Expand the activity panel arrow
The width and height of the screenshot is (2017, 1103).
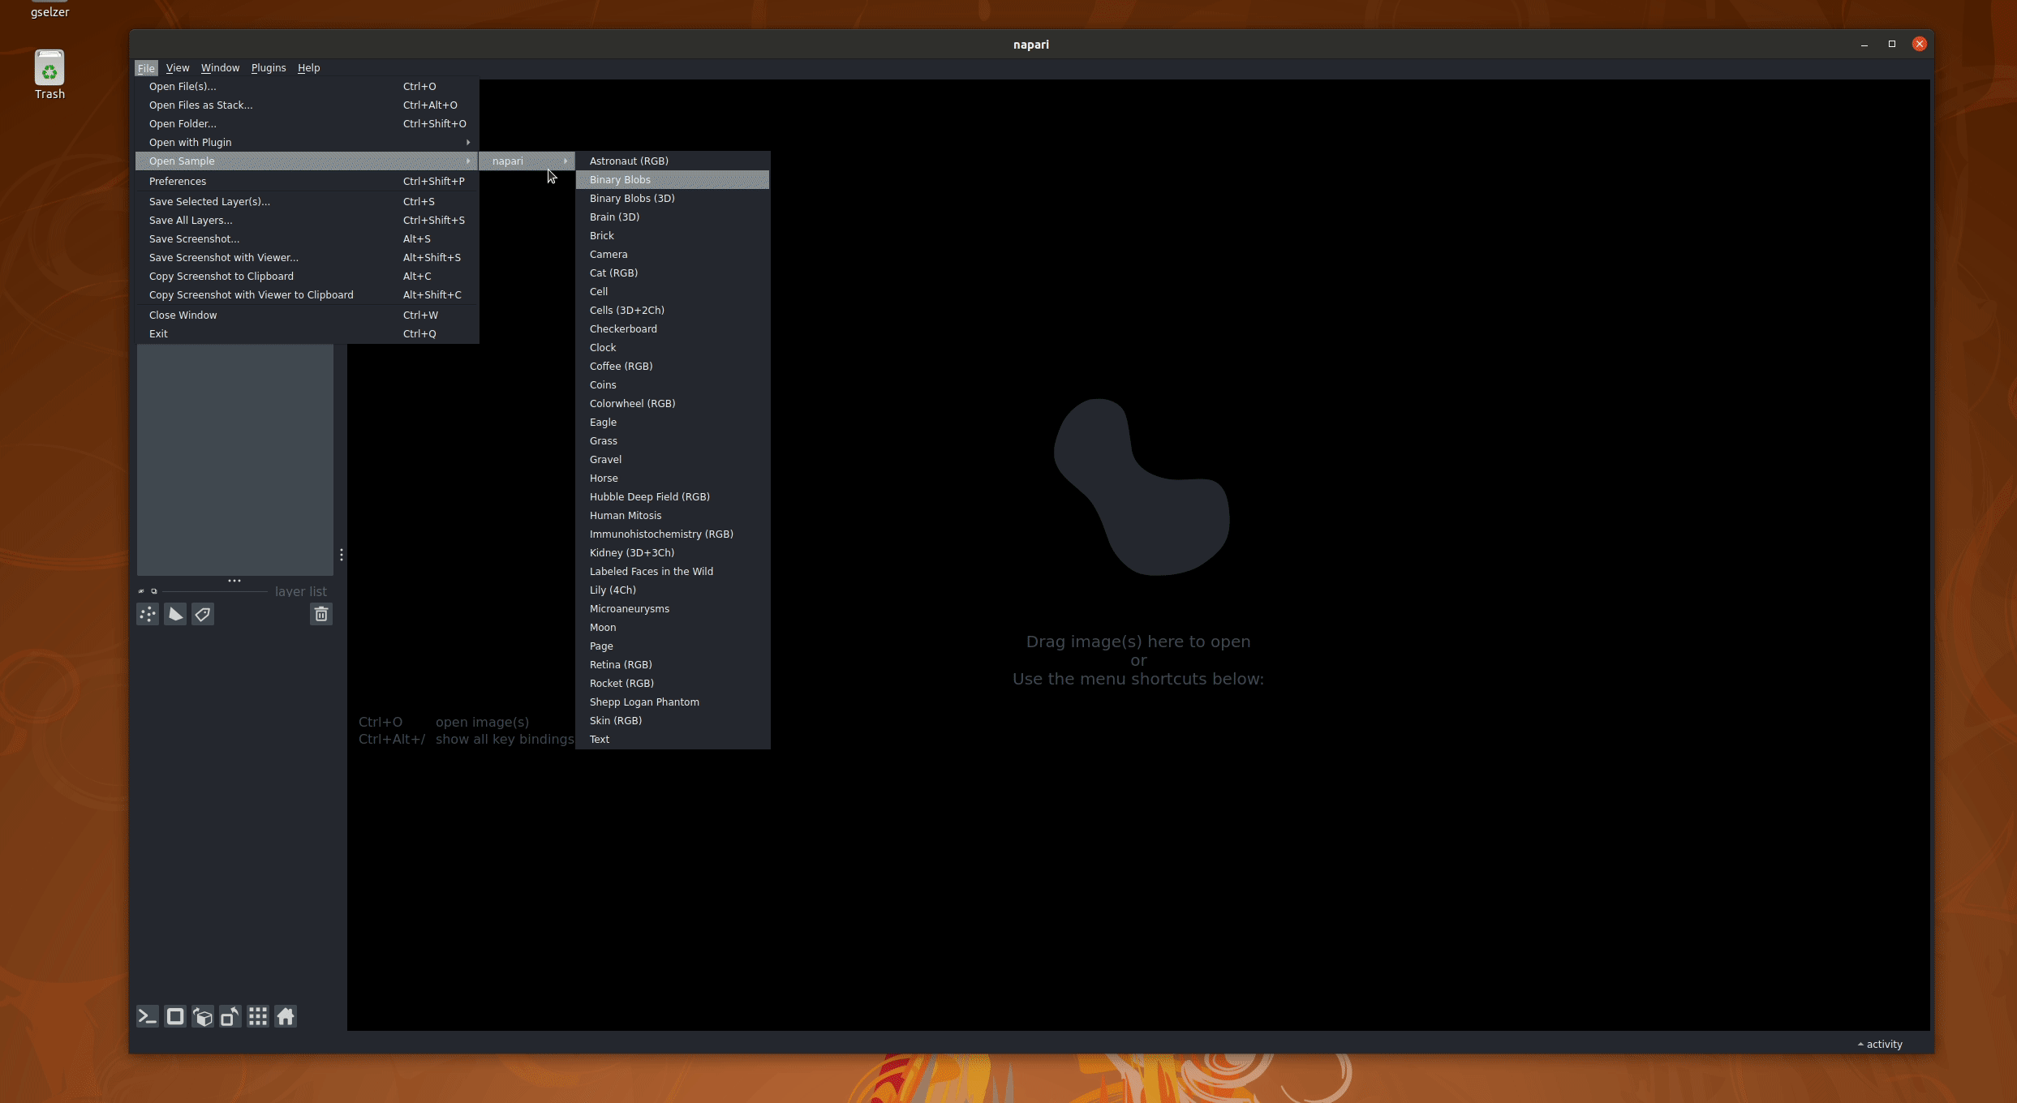tap(1860, 1044)
